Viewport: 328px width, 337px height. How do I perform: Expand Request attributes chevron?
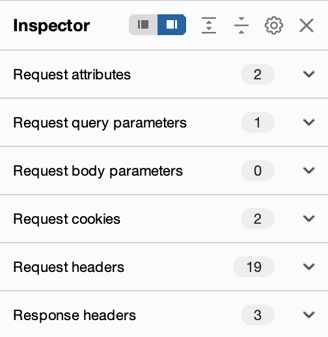click(x=308, y=74)
